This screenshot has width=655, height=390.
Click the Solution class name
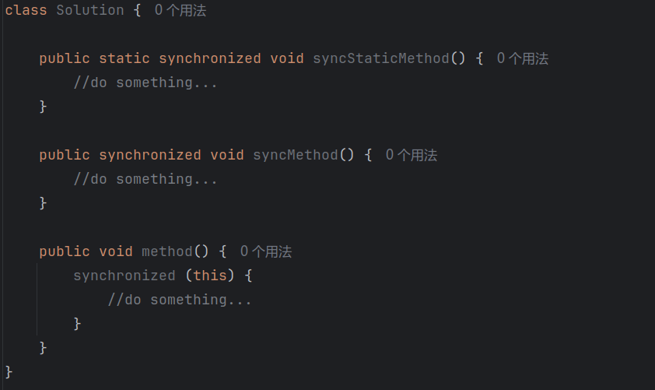[89, 10]
